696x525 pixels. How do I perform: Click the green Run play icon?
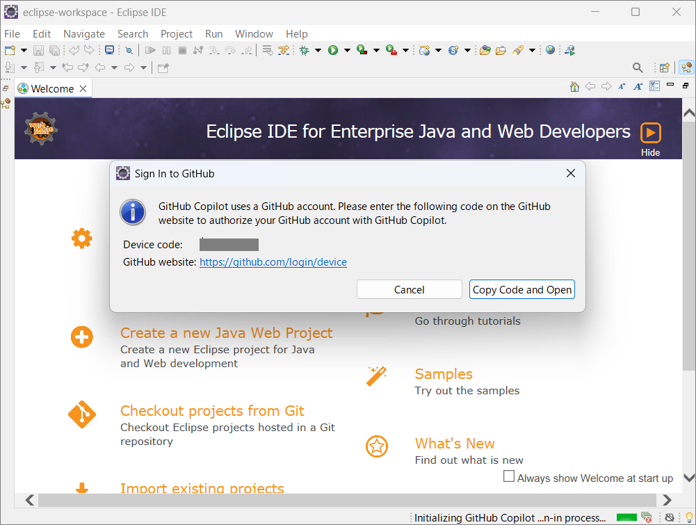pyautogui.click(x=333, y=50)
